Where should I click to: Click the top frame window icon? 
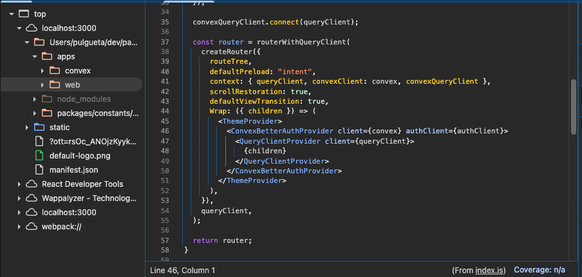tap(24, 14)
